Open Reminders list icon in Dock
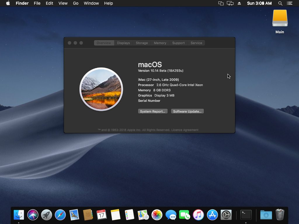299x224 pixels. coord(129,215)
